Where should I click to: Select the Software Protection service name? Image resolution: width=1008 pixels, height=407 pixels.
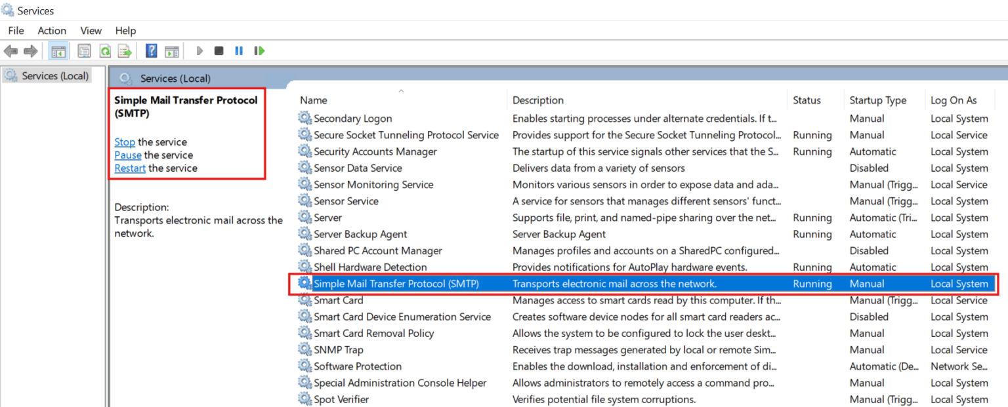click(358, 366)
